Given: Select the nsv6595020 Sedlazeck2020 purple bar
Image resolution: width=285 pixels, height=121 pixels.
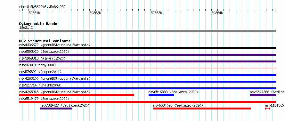Looking at the screenshot, I should tap(147, 55).
